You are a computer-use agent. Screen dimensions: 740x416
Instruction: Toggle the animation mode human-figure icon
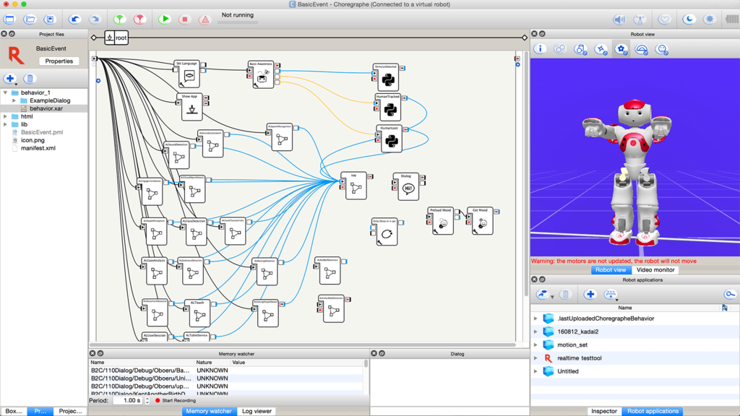pos(640,19)
